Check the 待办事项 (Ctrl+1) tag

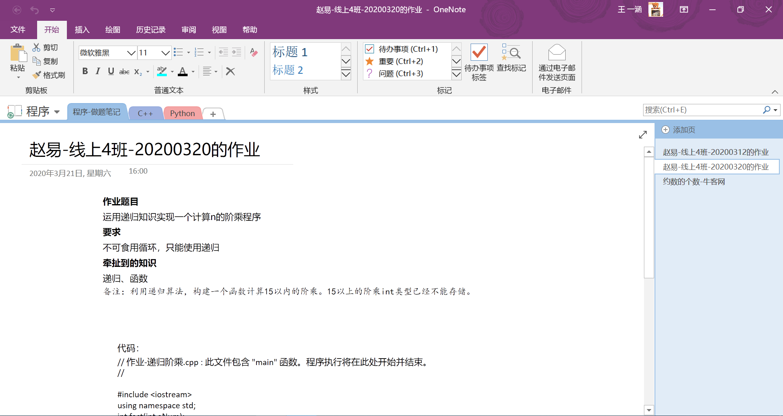pyautogui.click(x=402, y=49)
